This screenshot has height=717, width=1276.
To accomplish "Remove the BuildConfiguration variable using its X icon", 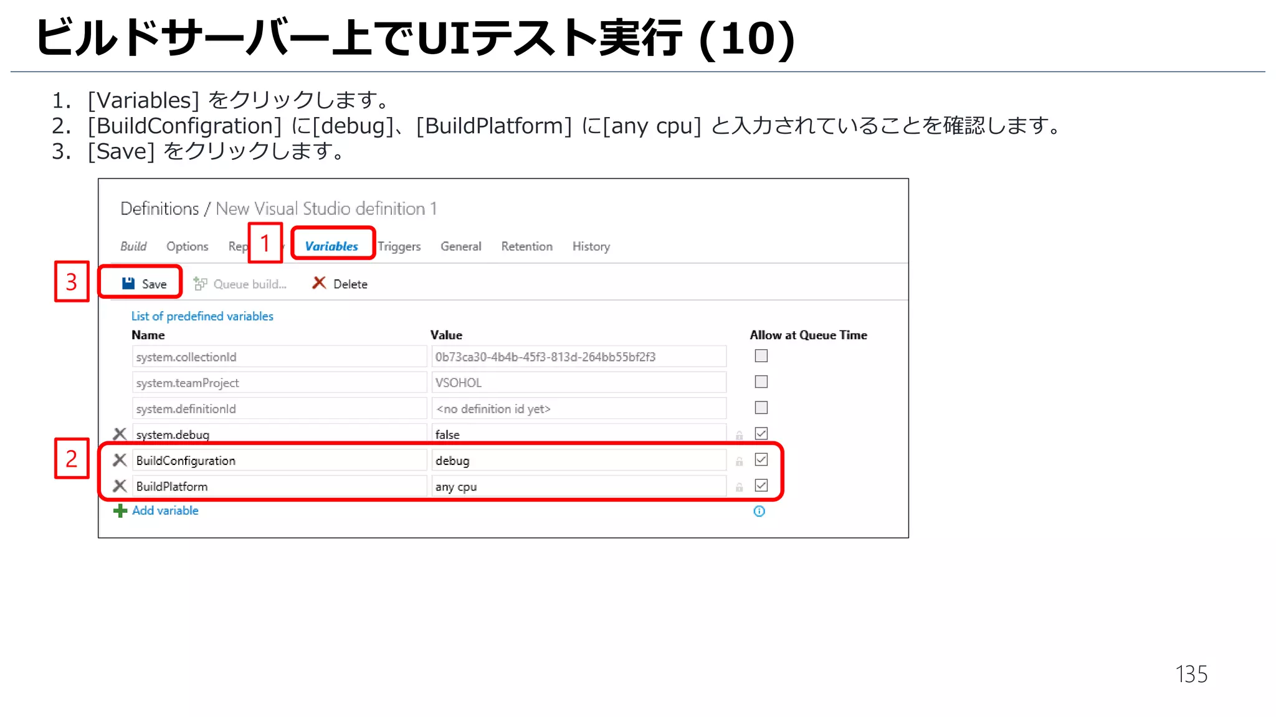I will click(x=120, y=460).
